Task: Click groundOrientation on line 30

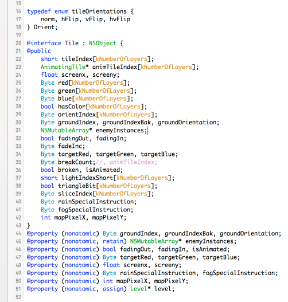Action: [x=187, y=122]
